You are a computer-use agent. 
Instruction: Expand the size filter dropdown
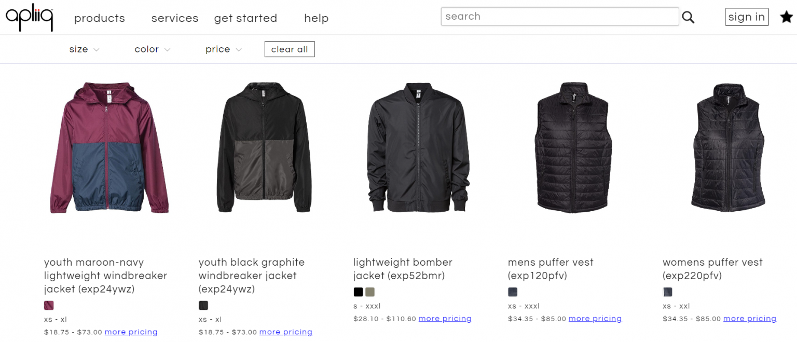84,49
